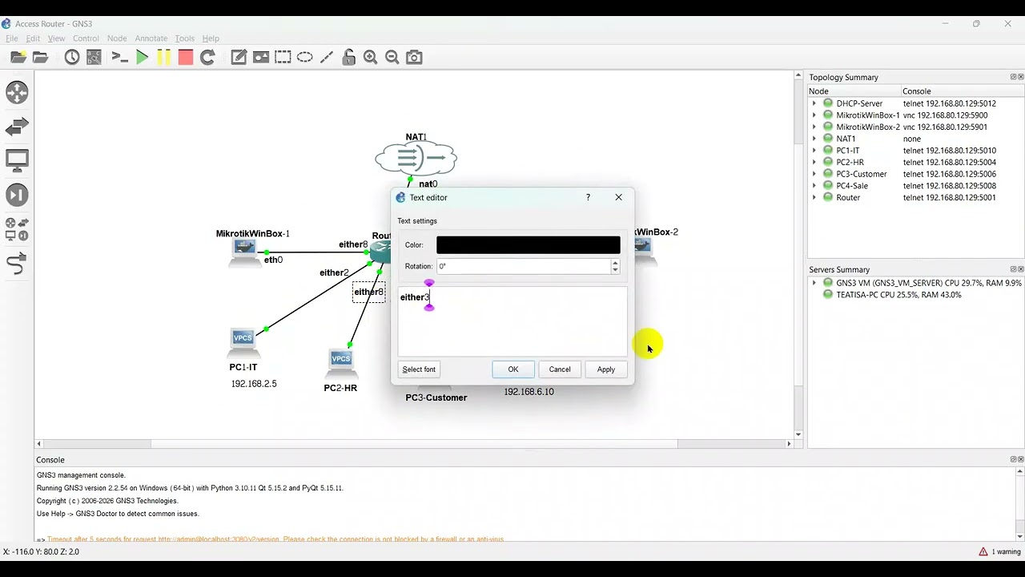Viewport: 1025px width, 577px height.
Task: Expand MikrotikWinBox-2 node in Topology Summary
Action: [x=814, y=127]
